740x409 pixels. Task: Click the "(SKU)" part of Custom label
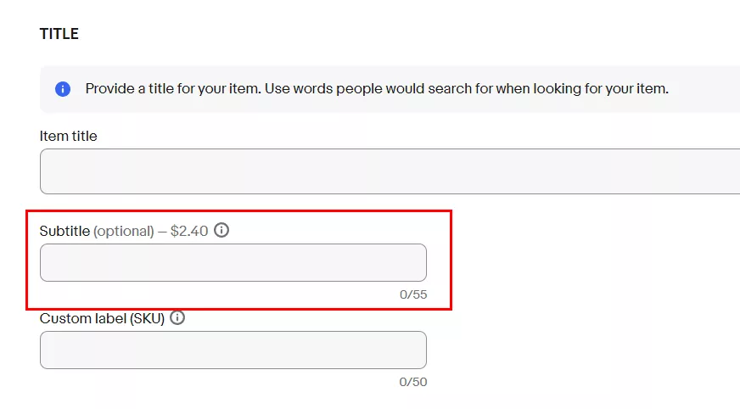click(148, 319)
